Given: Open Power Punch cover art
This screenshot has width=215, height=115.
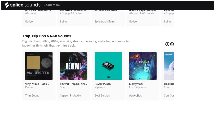Looking at the screenshot, I should click(x=108, y=66).
